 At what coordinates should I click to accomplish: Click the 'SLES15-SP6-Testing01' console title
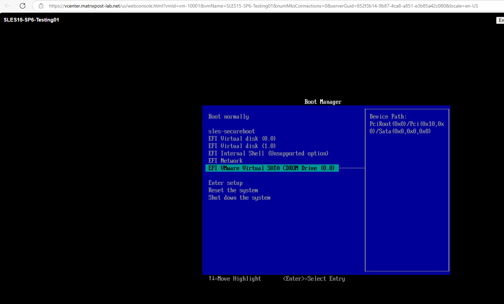[31, 20]
